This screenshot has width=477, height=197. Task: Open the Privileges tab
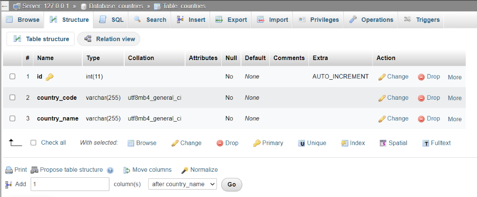[x=318, y=20]
